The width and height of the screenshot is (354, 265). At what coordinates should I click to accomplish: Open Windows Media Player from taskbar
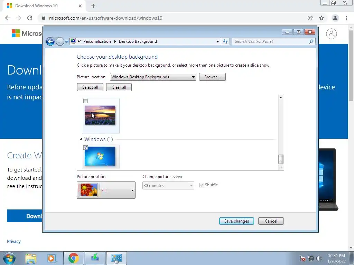(52, 258)
